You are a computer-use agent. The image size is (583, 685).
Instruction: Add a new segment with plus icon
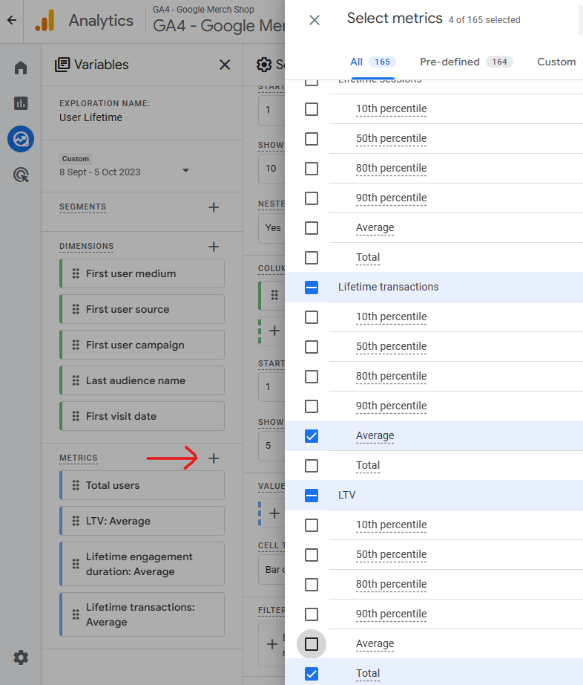[214, 207]
